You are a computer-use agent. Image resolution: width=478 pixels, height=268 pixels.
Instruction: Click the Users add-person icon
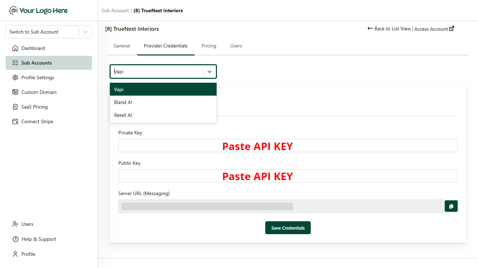[x=15, y=224]
